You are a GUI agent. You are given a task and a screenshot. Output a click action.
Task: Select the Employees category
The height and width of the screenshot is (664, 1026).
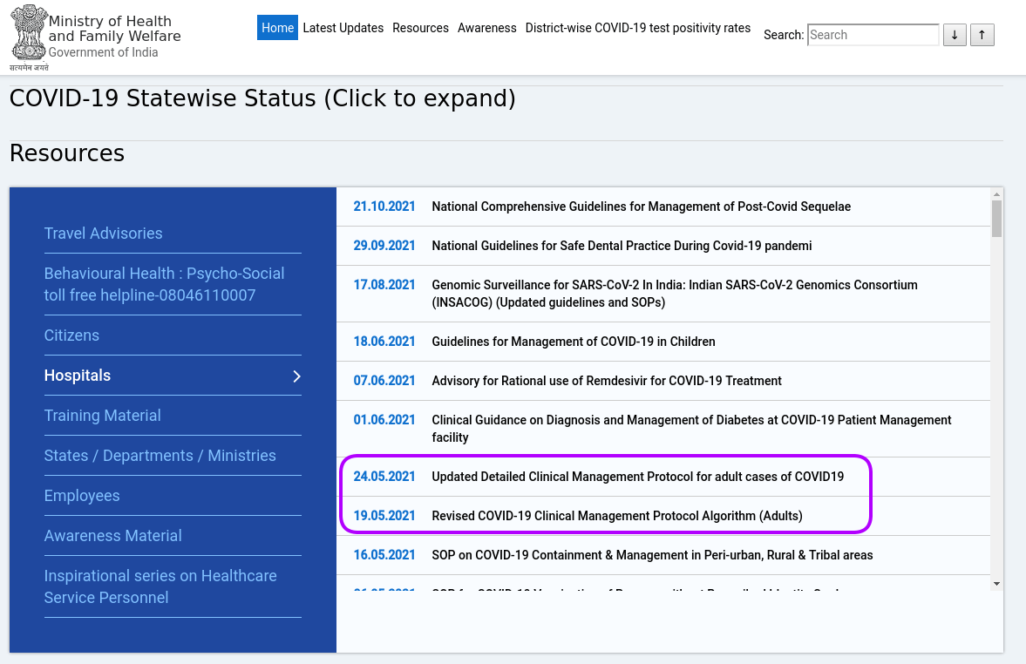tap(82, 496)
